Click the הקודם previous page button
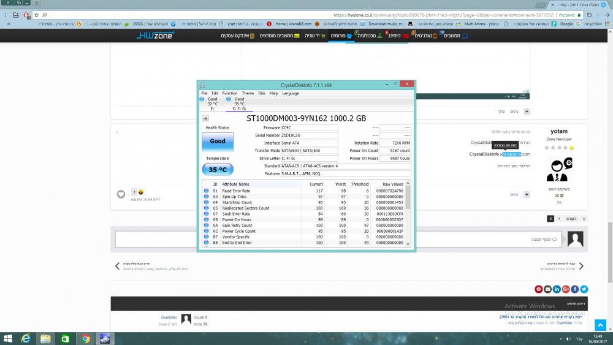 pos(571,219)
